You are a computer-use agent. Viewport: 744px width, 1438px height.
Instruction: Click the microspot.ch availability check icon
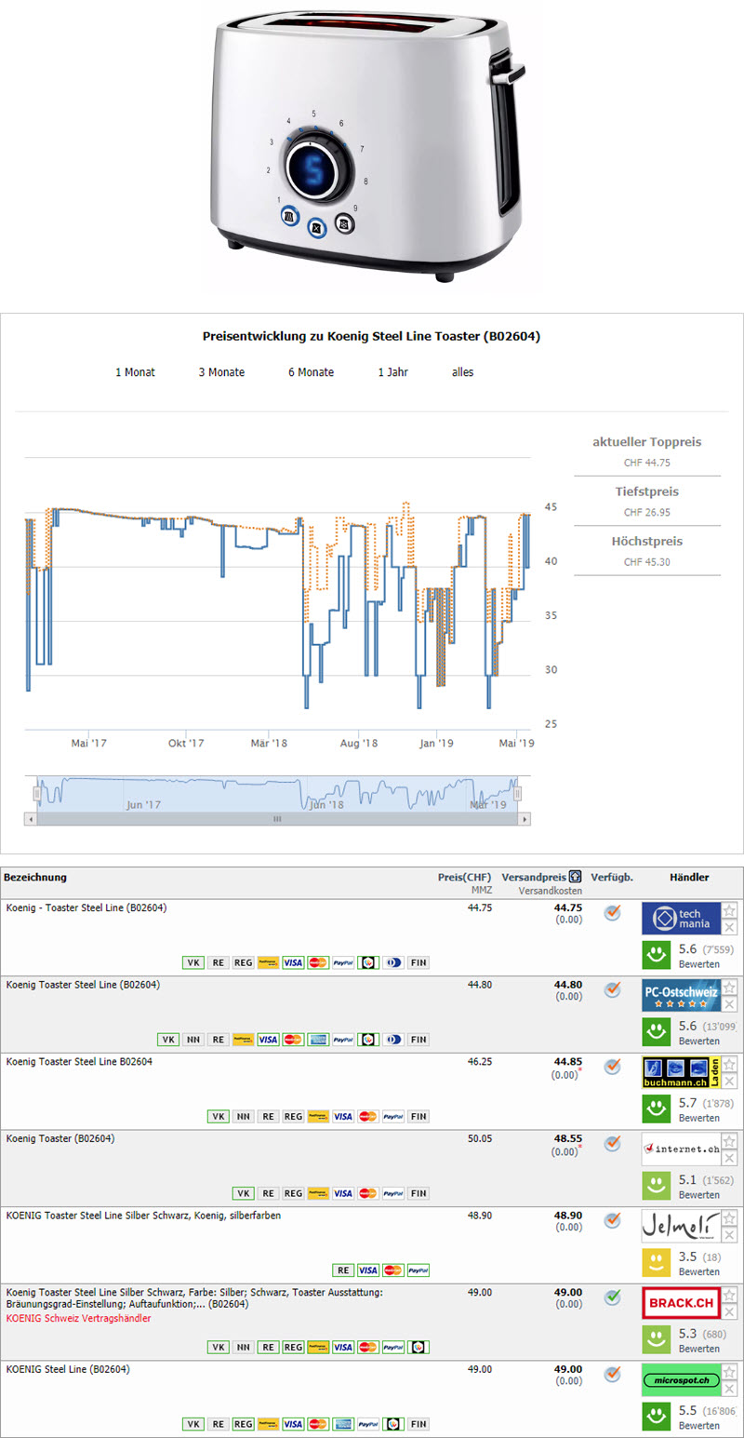[x=612, y=1374]
